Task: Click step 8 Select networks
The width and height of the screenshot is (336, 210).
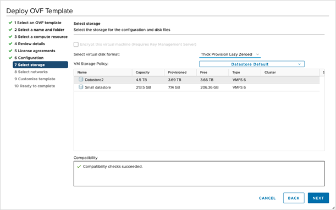Action: [x=31, y=72]
